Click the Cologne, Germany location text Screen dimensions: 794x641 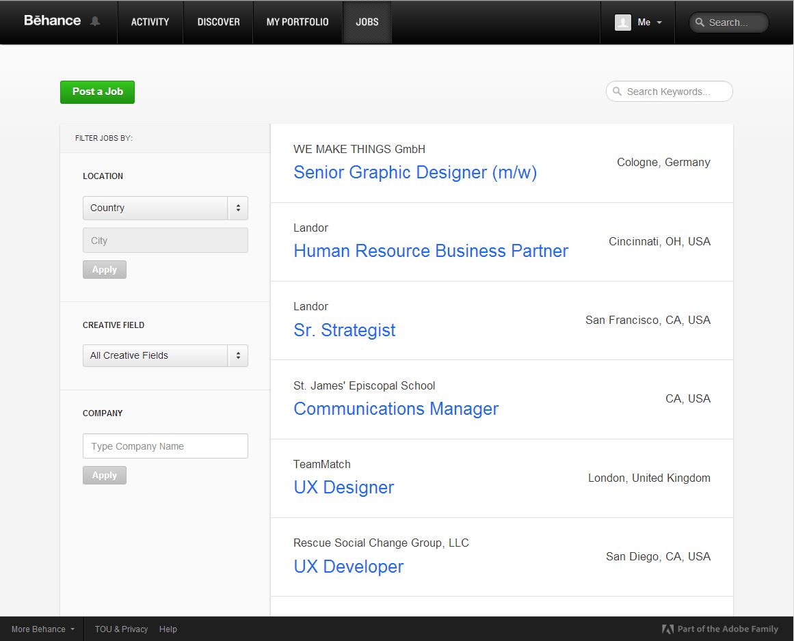click(x=663, y=163)
